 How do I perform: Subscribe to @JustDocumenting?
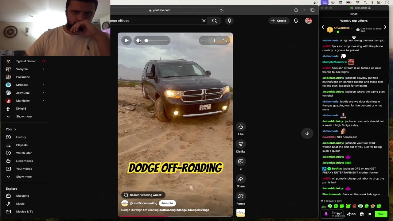click(x=167, y=203)
